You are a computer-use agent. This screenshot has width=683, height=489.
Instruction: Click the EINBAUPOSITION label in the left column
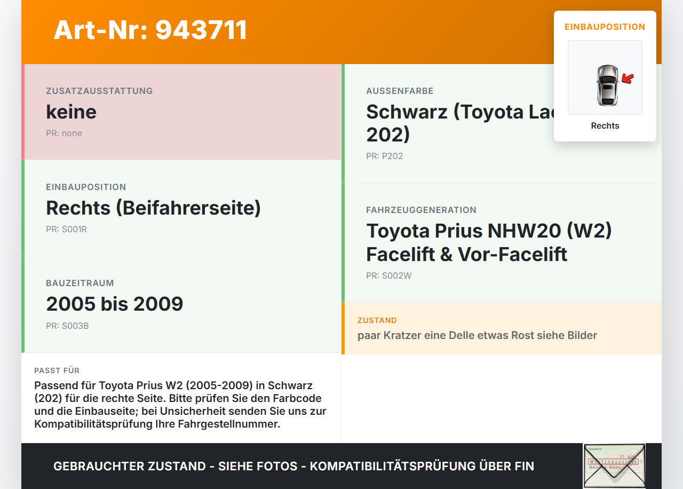(86, 187)
